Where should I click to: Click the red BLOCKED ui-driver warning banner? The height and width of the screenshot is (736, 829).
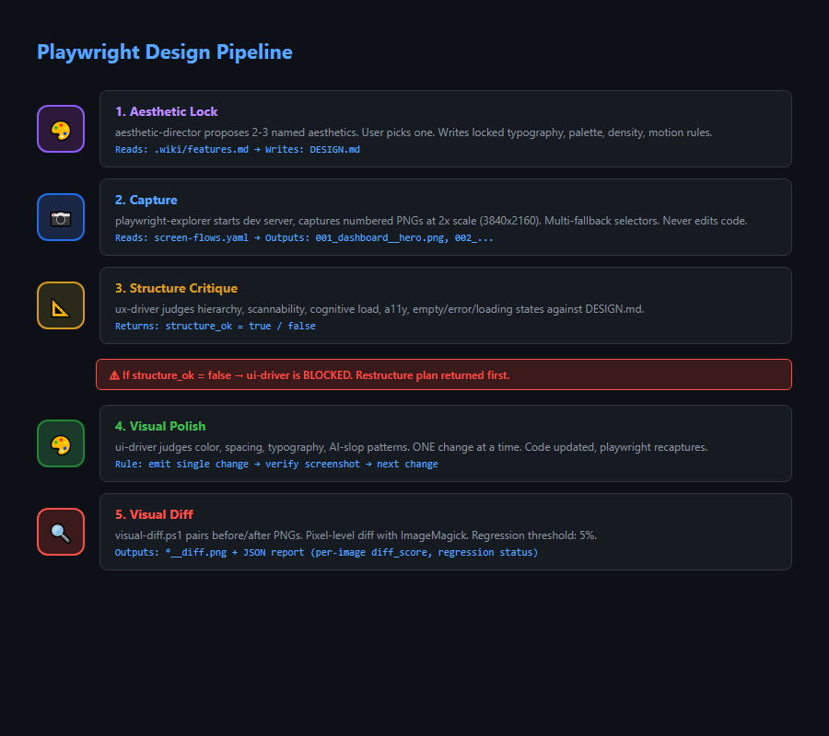click(444, 374)
